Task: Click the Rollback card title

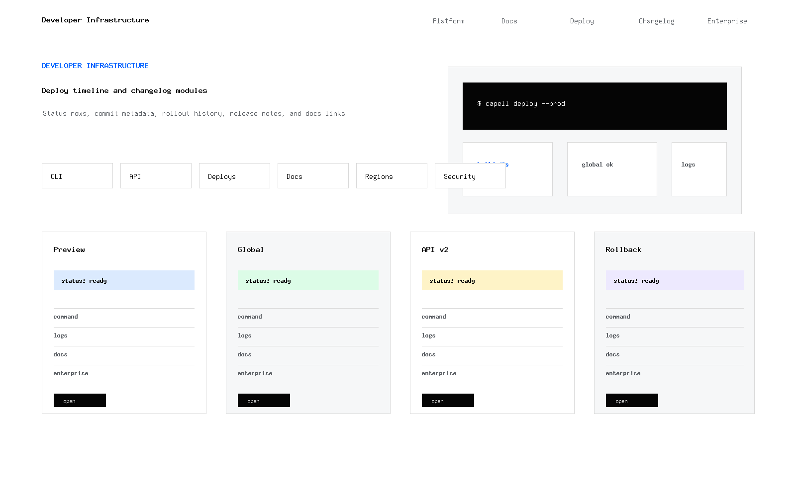Action: [x=623, y=249]
